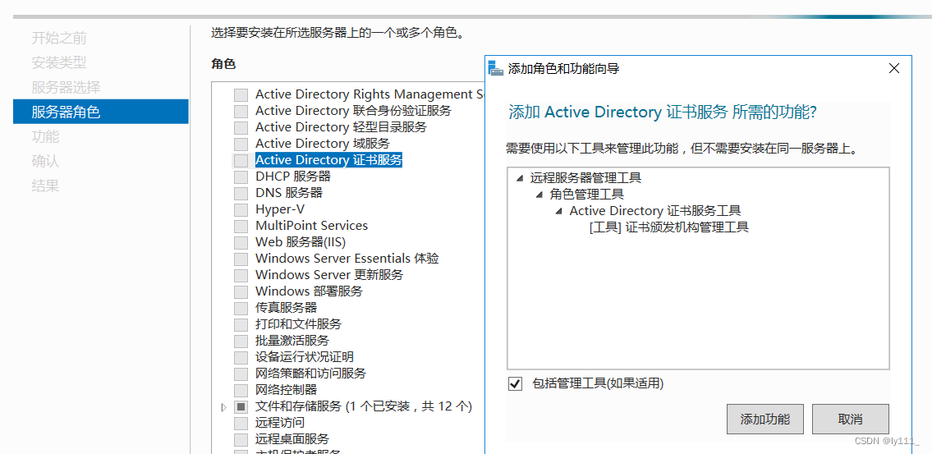Go to 开始之前 wizard step
This screenshot has width=932, height=454.
point(59,39)
